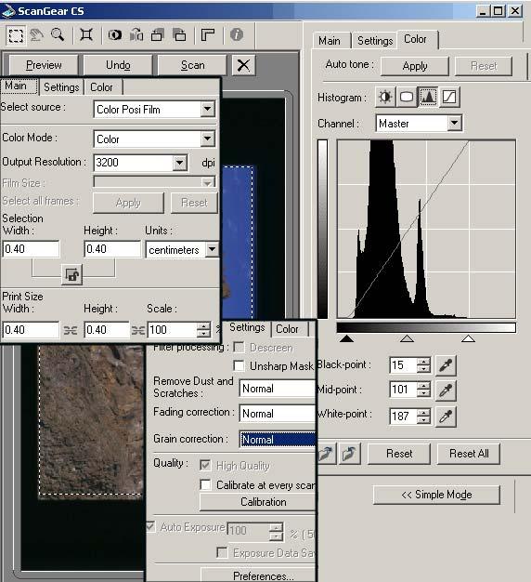Expand the Output Resolution dropdown
This screenshot has width=531, height=582.
click(x=180, y=163)
